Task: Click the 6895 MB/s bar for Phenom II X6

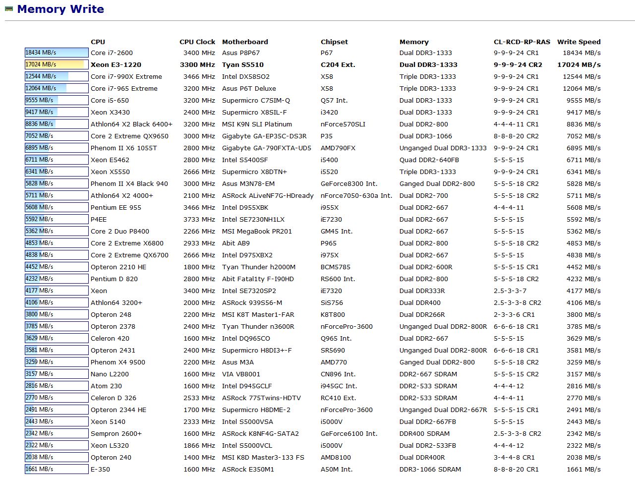Action: 57,148
